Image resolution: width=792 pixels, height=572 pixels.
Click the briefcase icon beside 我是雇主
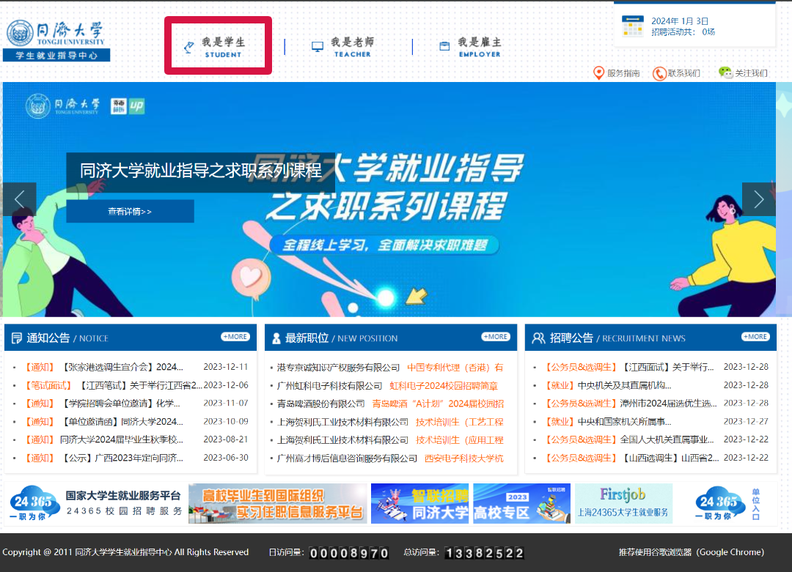444,45
